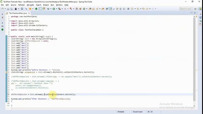Click the Writable status bar entry
The height and width of the screenshot is (114, 203).
pos(121,112)
